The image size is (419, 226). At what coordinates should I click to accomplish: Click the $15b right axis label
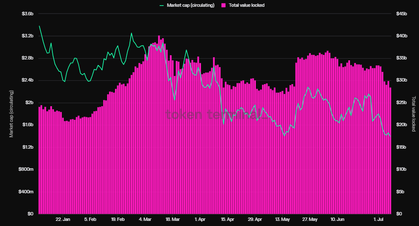point(401,147)
